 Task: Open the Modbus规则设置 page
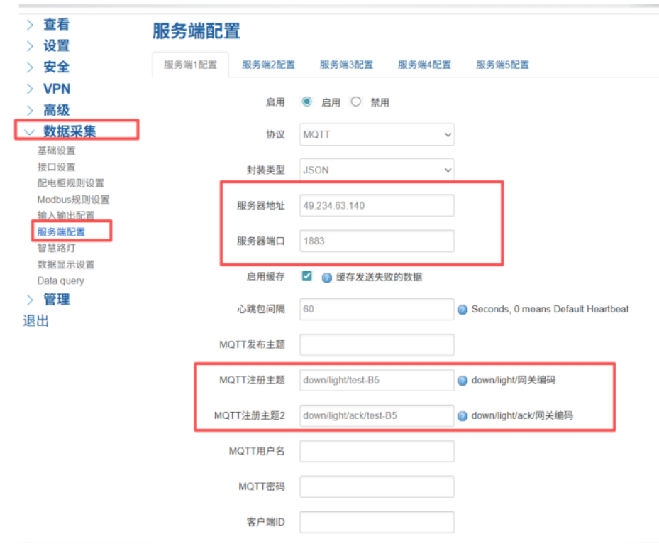tap(73, 200)
